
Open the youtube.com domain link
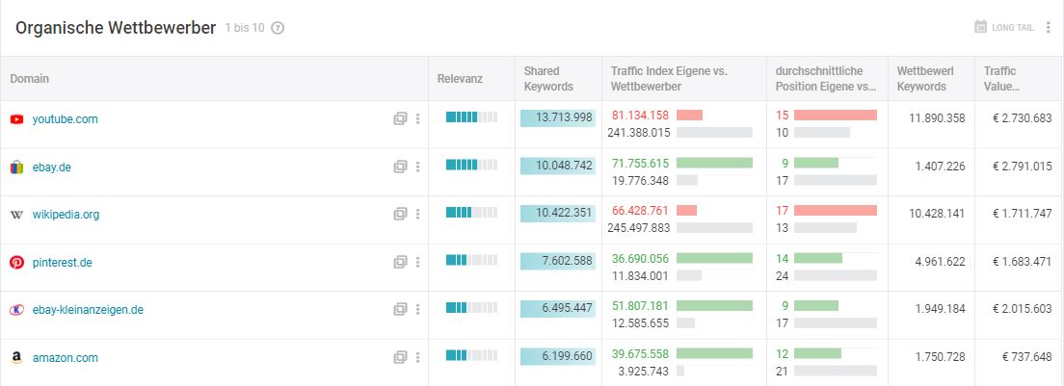click(x=66, y=119)
